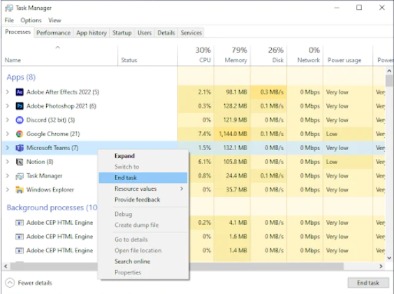Click the horizontal scrollbar left arrow
Image resolution: width=394 pixels, height=294 pixels.
click(x=6, y=266)
